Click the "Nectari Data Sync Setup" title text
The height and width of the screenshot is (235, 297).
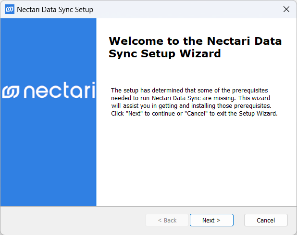point(55,10)
